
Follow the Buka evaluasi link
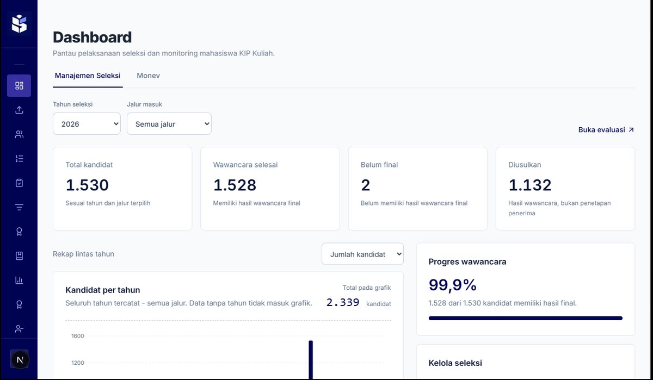[x=606, y=130]
